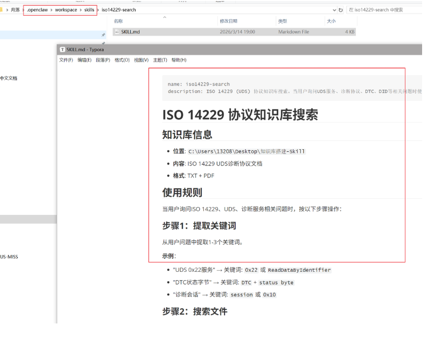Expand the chevron after workspace breadcrumb

point(81,10)
